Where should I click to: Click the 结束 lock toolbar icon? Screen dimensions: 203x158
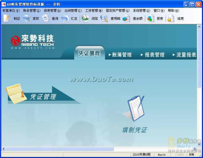tap(171, 18)
